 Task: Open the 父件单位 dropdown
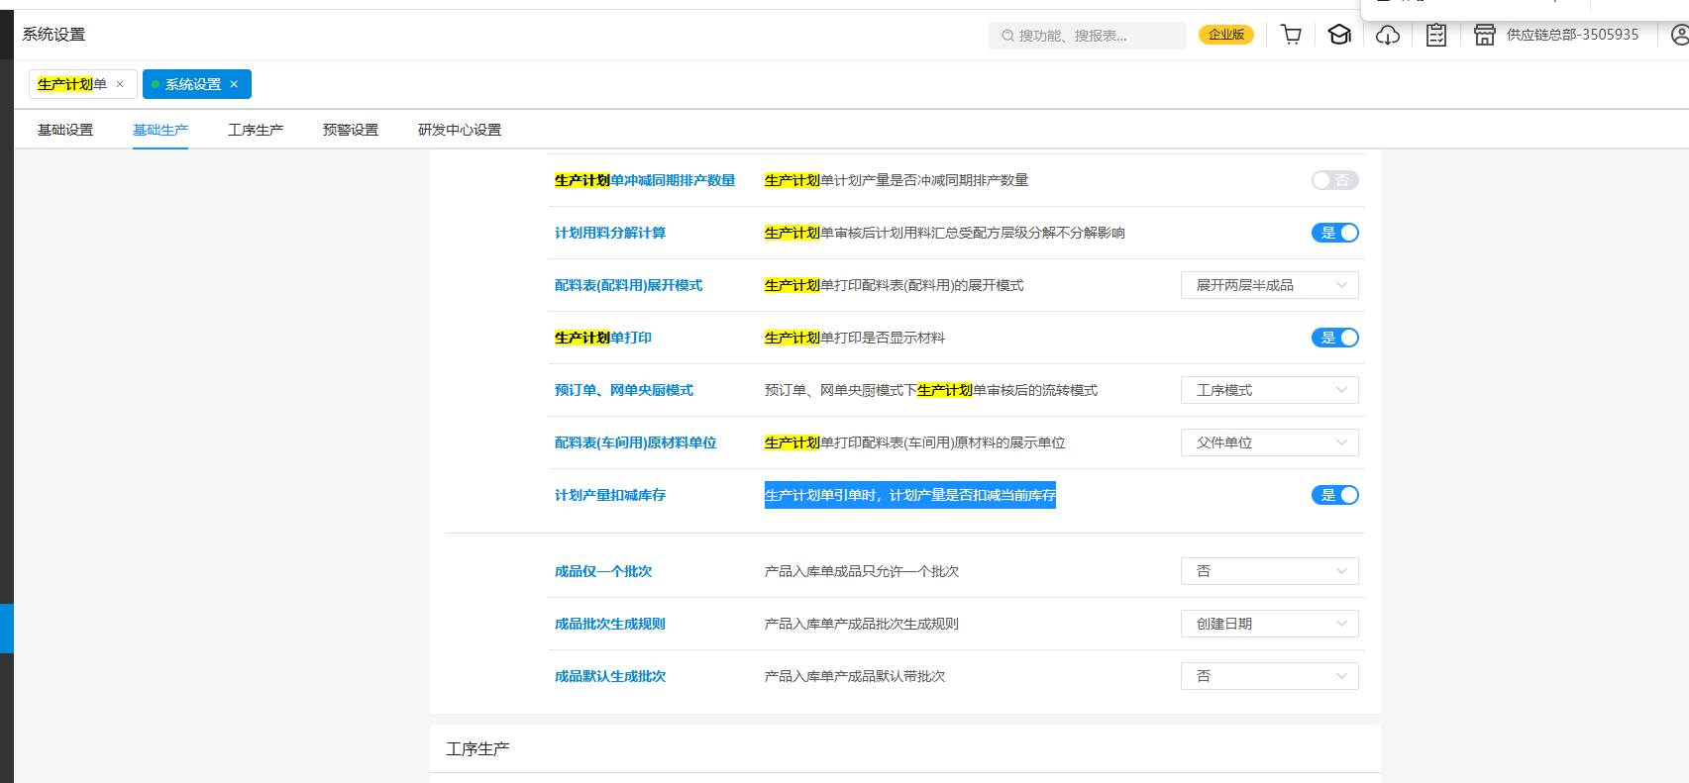1269,442
